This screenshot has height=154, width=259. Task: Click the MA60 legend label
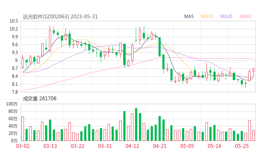(x=246, y=16)
